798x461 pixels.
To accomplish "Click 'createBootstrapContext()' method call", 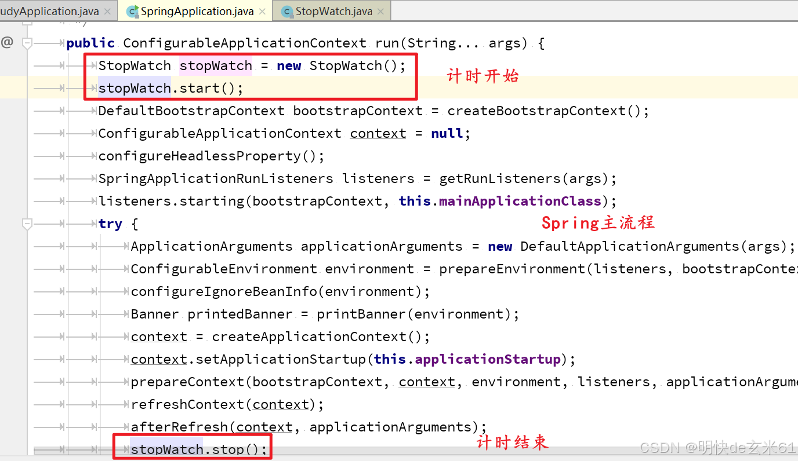I will point(544,111).
